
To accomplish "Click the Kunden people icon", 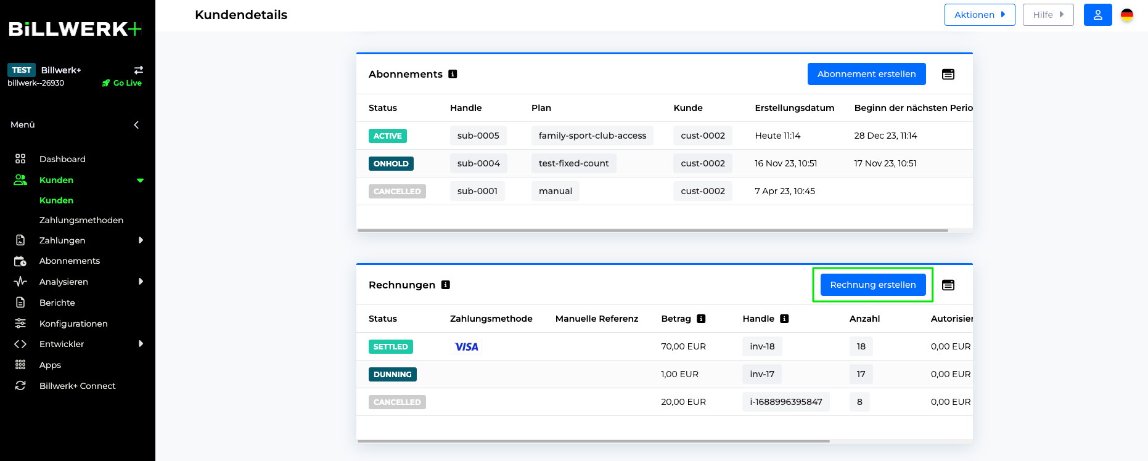I will tap(20, 180).
